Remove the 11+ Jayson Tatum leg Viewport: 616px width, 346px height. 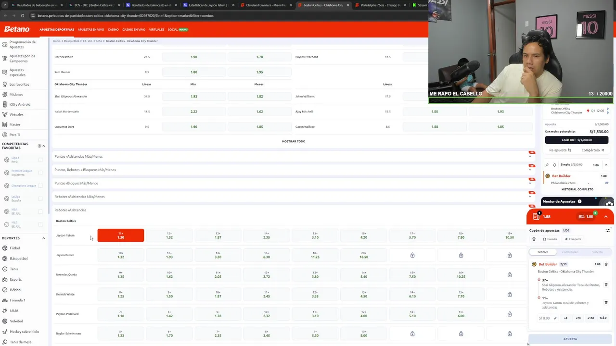606,303
